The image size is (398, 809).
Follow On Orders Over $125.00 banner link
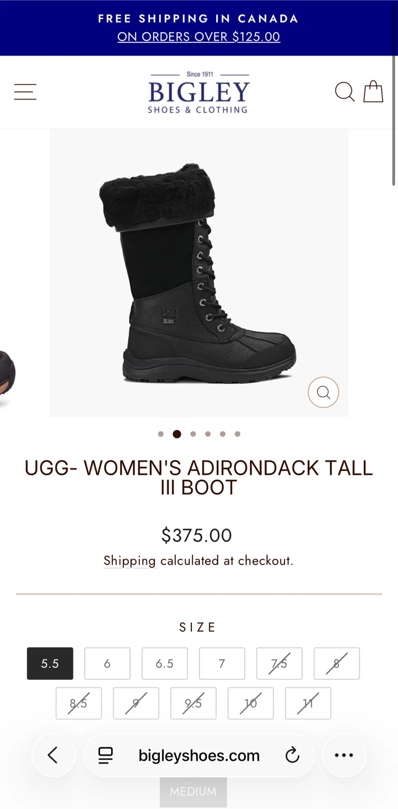coord(199,37)
